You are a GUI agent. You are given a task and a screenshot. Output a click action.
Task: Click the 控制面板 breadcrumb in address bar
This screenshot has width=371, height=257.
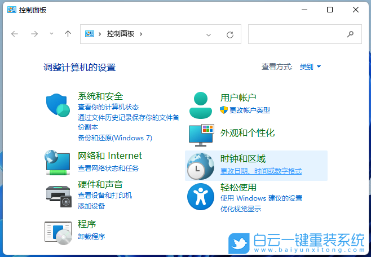pyautogui.click(x=121, y=34)
